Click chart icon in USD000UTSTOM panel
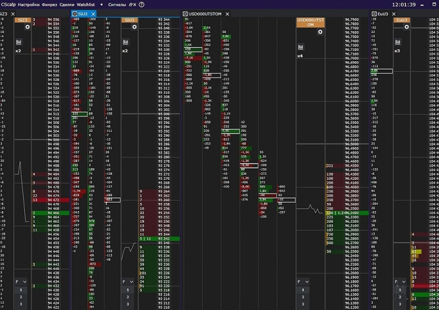Image resolution: width=439 pixels, height=310 pixels. [x=302, y=47]
